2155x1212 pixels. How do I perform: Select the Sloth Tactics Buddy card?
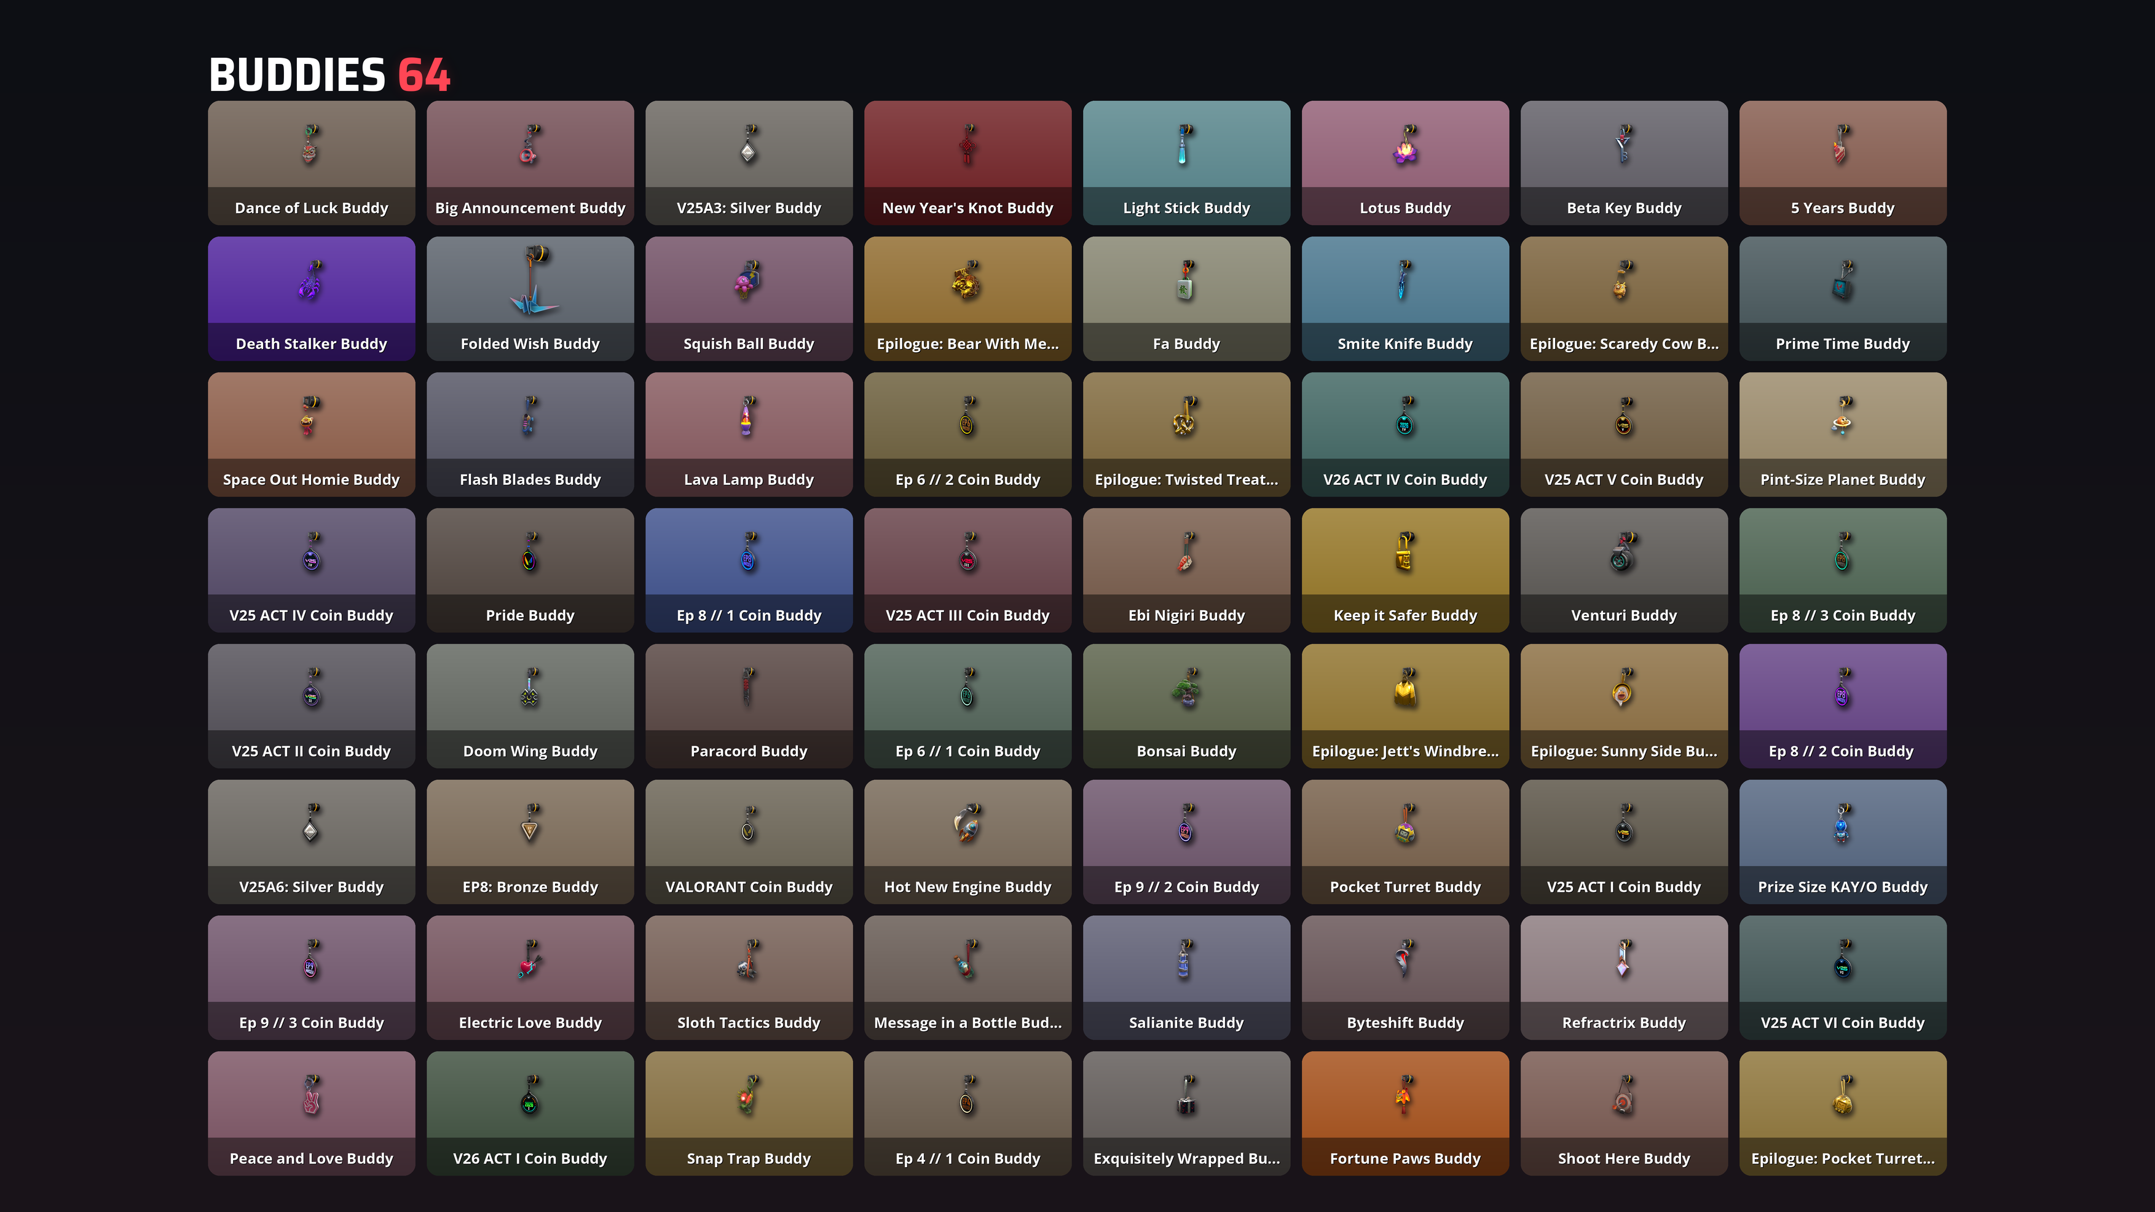(749, 978)
